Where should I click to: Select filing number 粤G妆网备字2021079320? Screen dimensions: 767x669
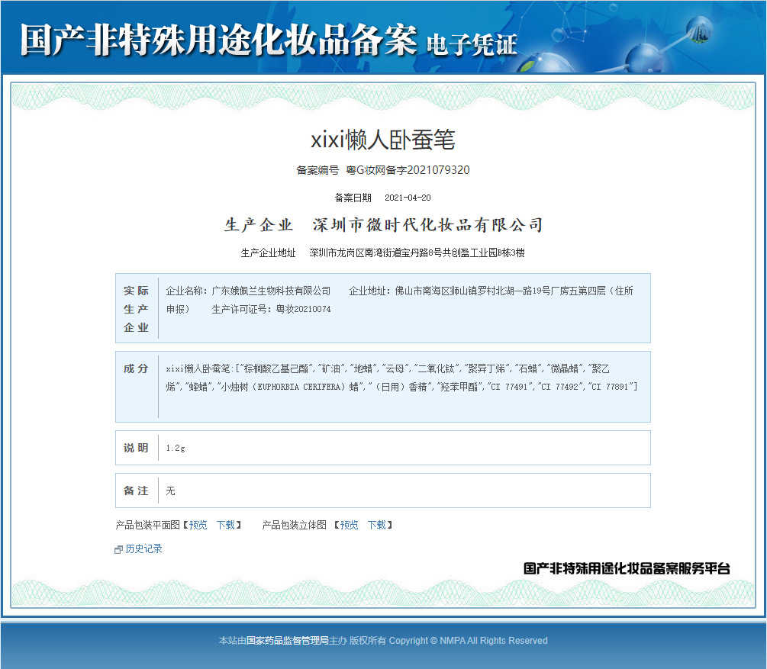tap(408, 170)
